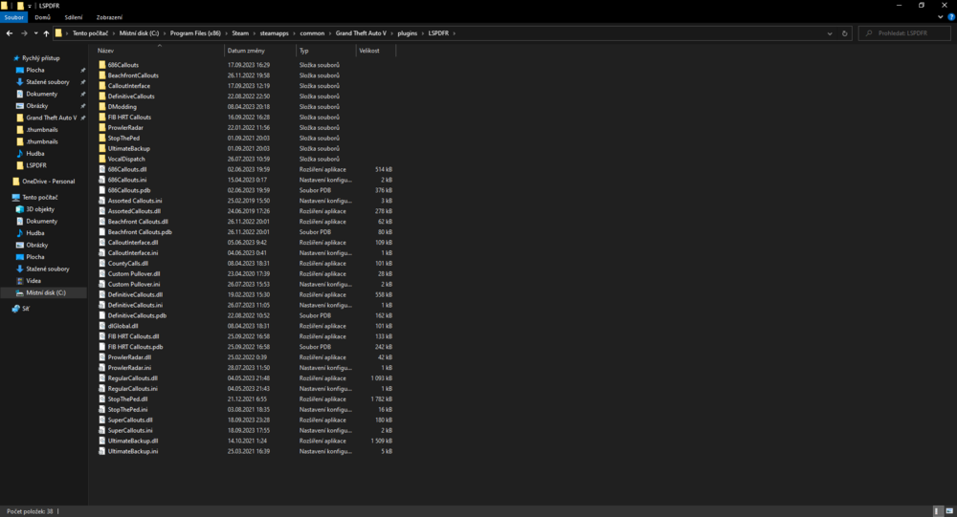This screenshot has width=957, height=517.
Task: Open Videa in the navigation pane
Action: click(x=33, y=281)
